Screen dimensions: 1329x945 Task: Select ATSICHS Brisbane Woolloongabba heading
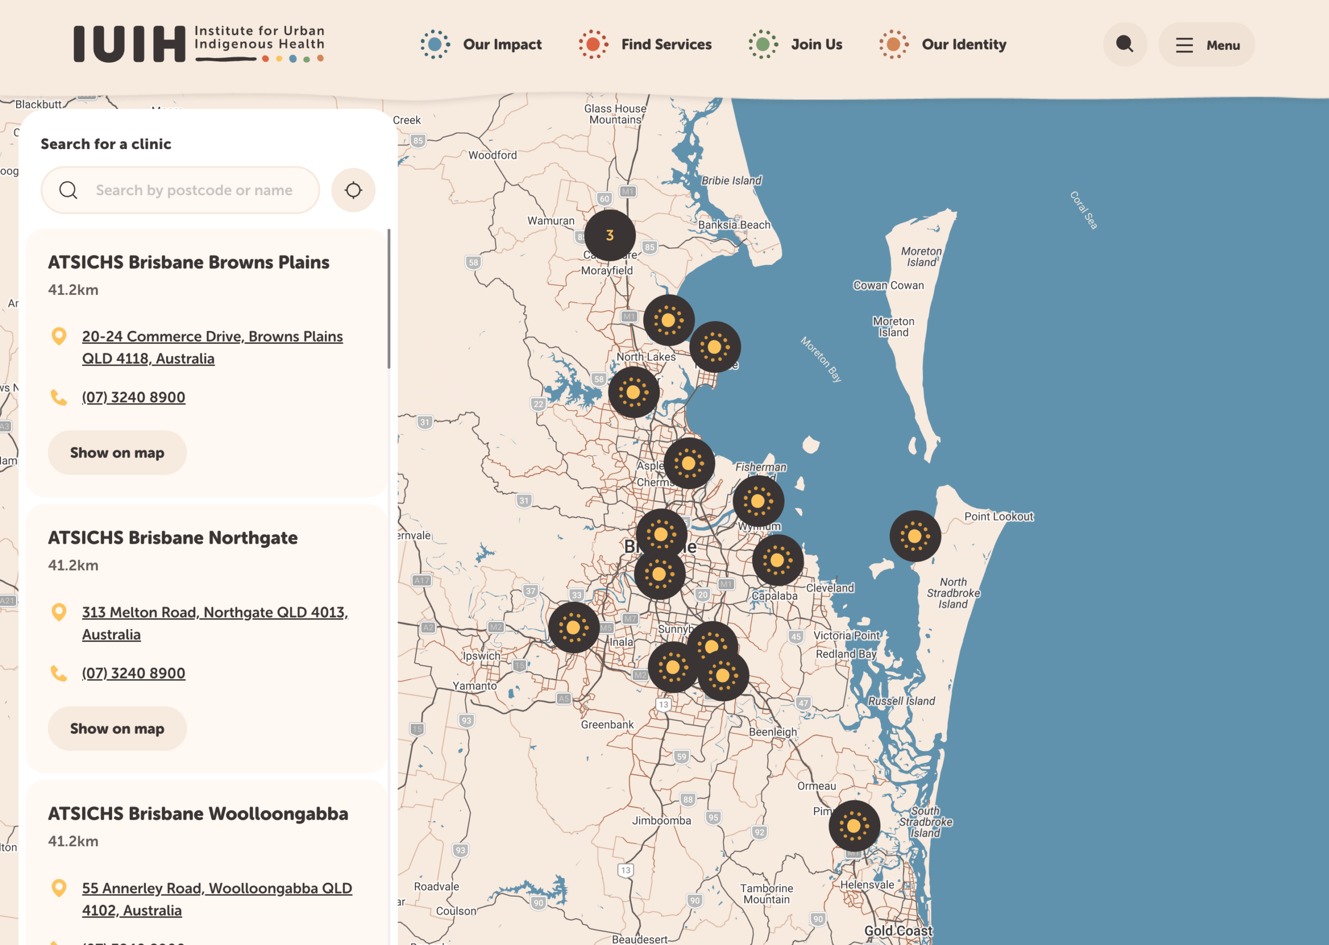pyautogui.click(x=198, y=814)
